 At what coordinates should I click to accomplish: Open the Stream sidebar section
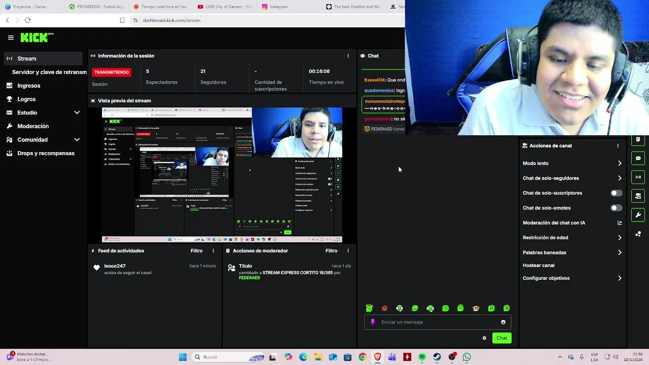point(43,59)
